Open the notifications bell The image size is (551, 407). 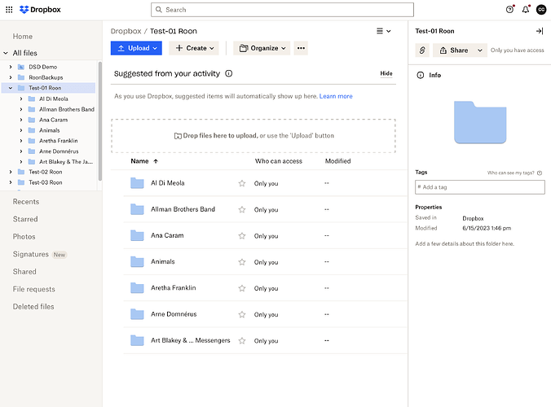pos(526,10)
